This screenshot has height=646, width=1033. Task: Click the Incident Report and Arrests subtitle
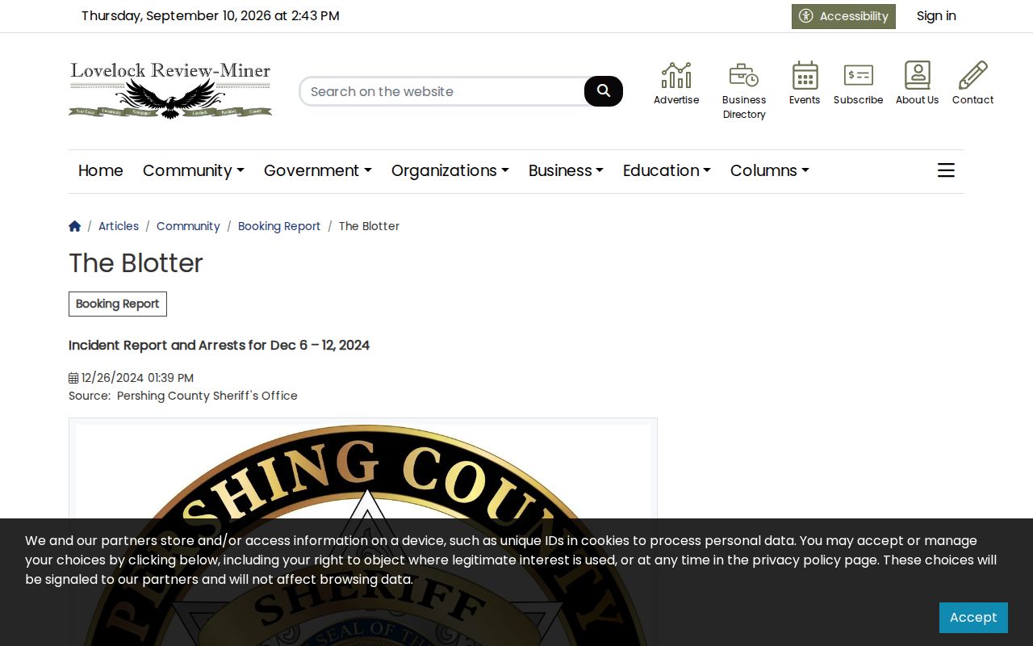(219, 345)
